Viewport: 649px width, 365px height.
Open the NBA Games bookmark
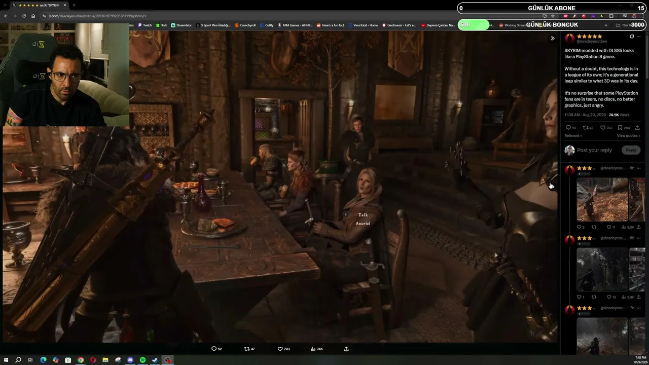pos(295,25)
